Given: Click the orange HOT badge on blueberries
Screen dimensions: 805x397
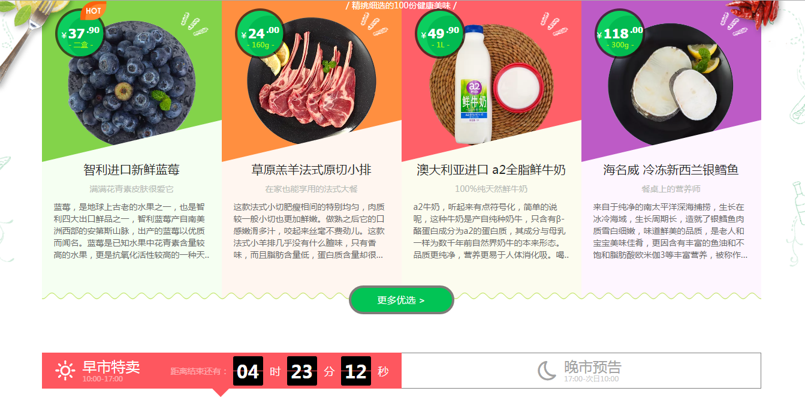Looking at the screenshot, I should coord(93,10).
